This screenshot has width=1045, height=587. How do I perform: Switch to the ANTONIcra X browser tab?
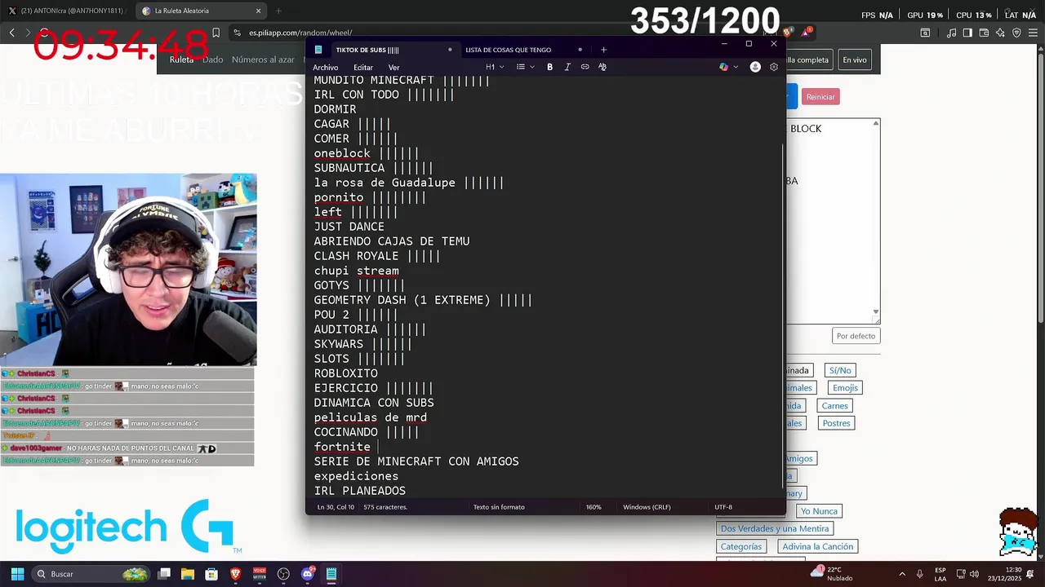[68, 11]
